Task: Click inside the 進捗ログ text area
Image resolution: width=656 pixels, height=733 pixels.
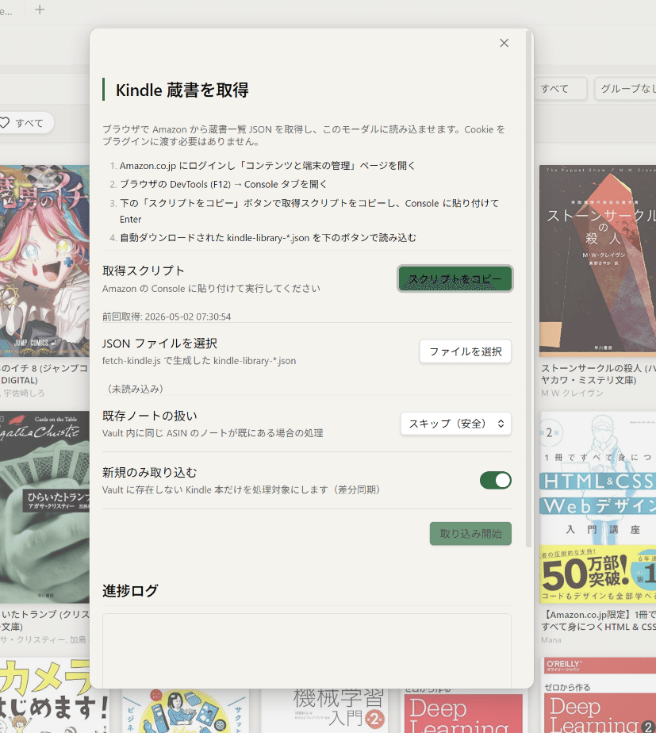Action: click(x=307, y=650)
